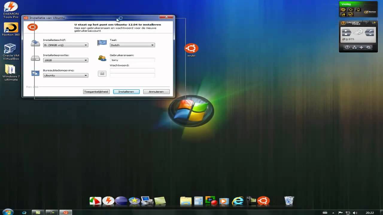
Task: Click the second Wachtwoord confirmation field
Action: pyautogui.click(x=132, y=75)
